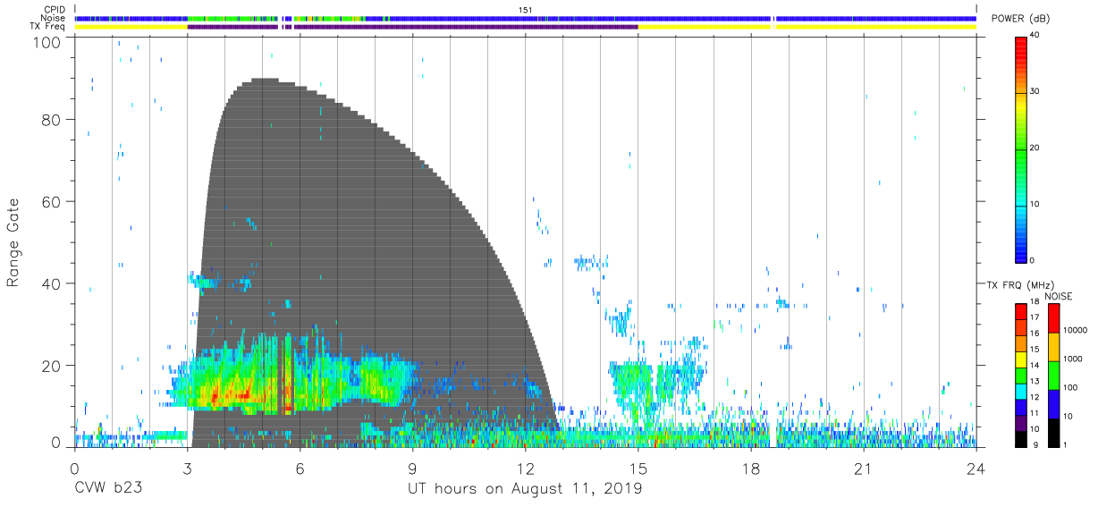
Task: Click the Range Gate axis tick '100'
Action: [x=46, y=41]
